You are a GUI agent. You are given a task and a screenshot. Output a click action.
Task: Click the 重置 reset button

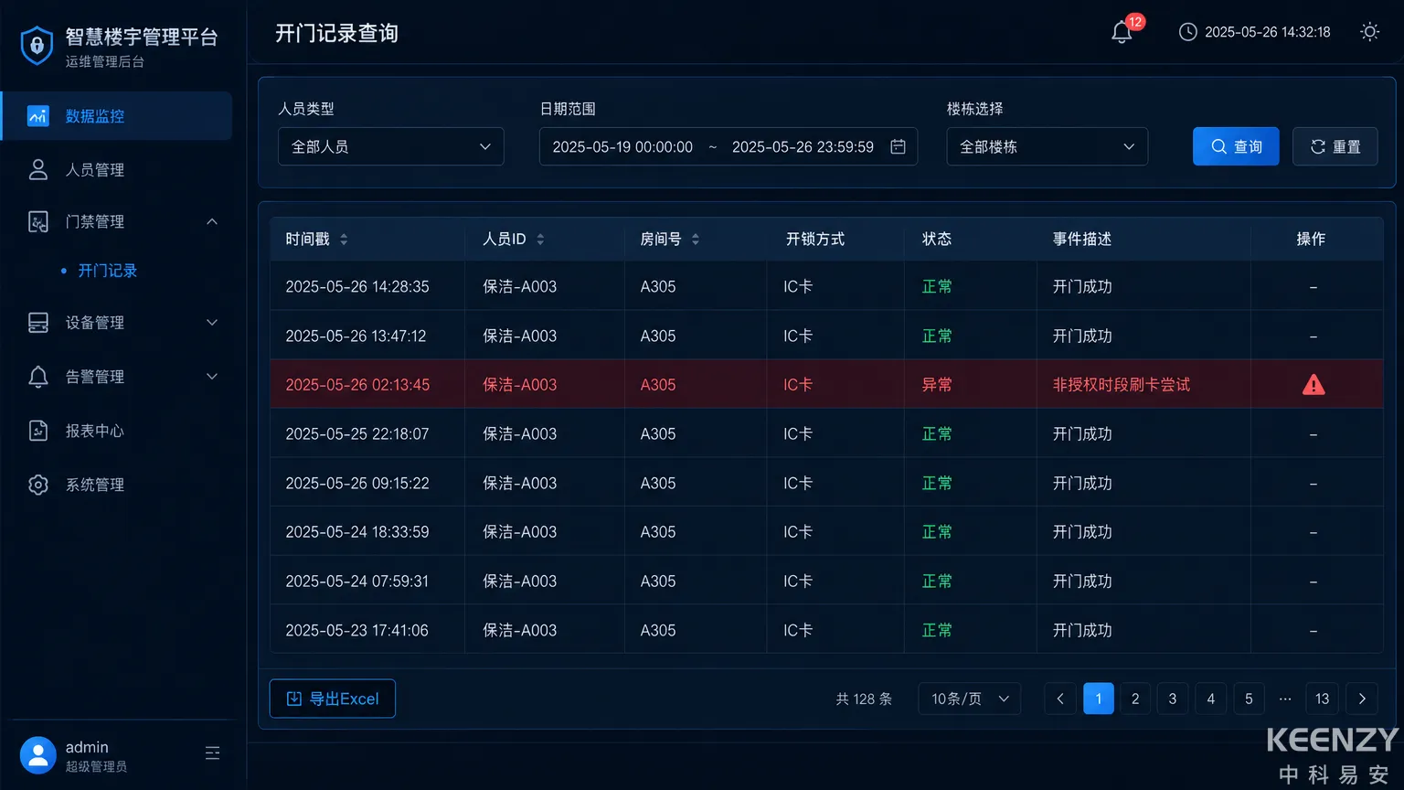point(1335,146)
